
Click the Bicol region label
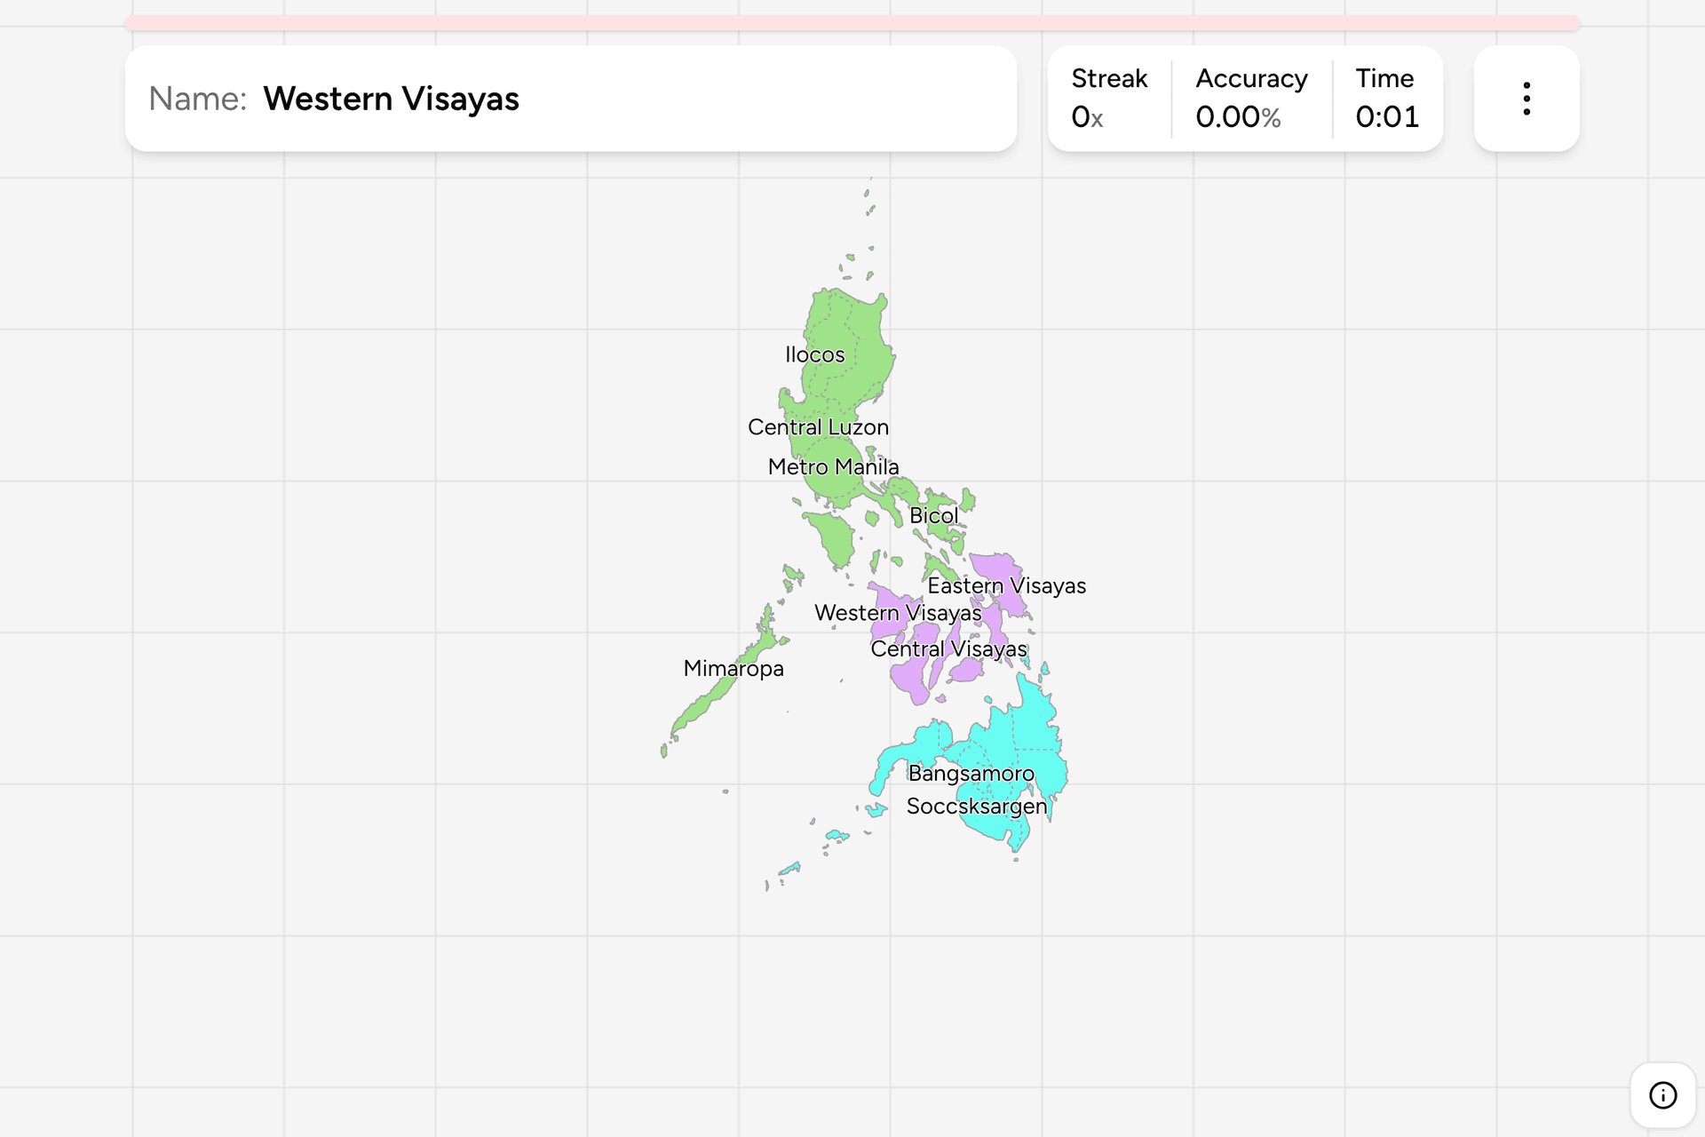pyautogui.click(x=933, y=516)
